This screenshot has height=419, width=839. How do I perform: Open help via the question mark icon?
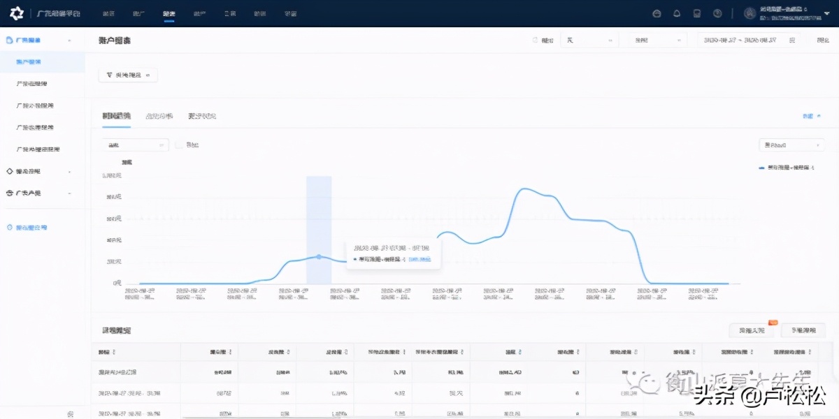pos(717,14)
